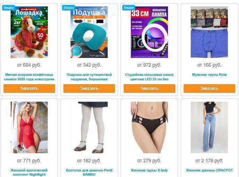Order the Kota boxers for 166 руб.
Viewport: 239px width, 177px height.
209,88
